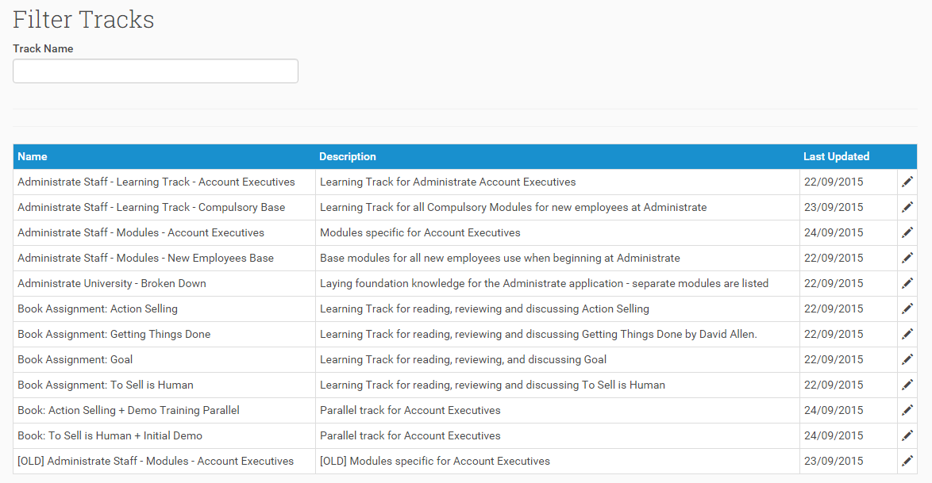Click description 'Base modules for all new employees'
The height and width of the screenshot is (483, 932).
500,258
